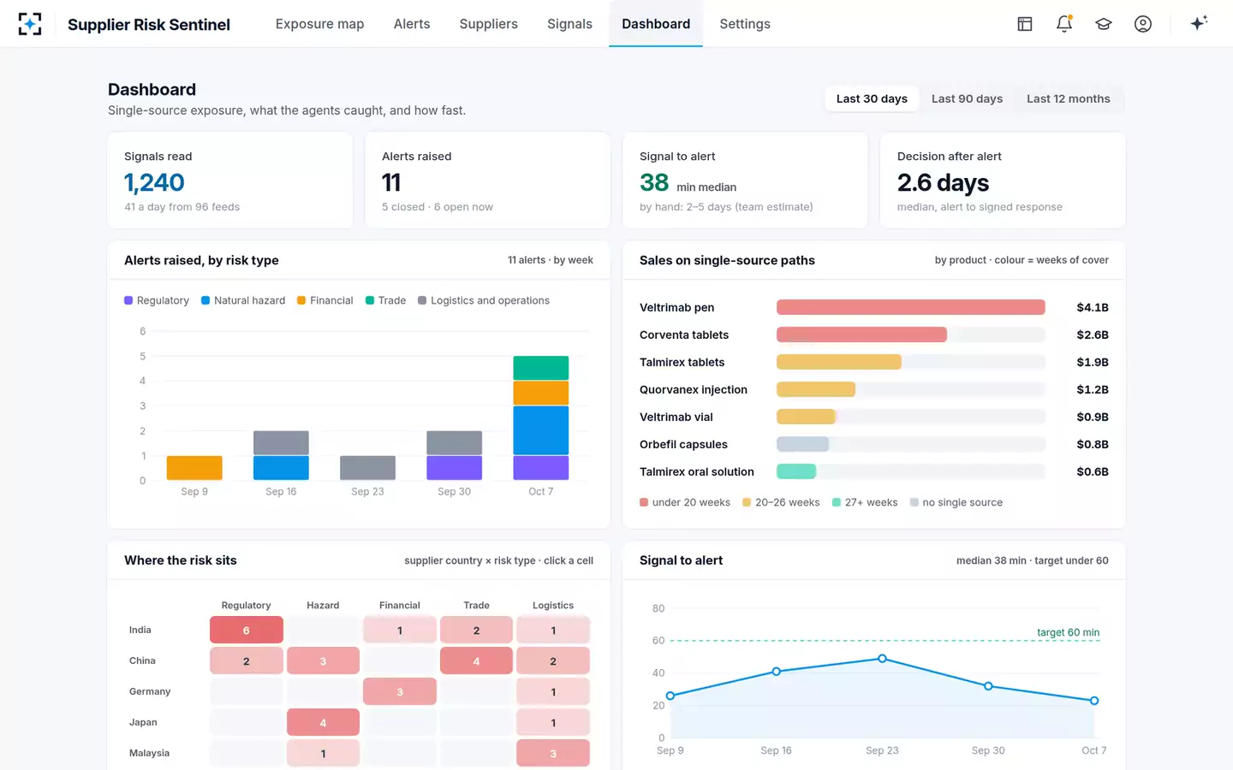Click the 'under 20 weeks' legend item

coord(685,502)
